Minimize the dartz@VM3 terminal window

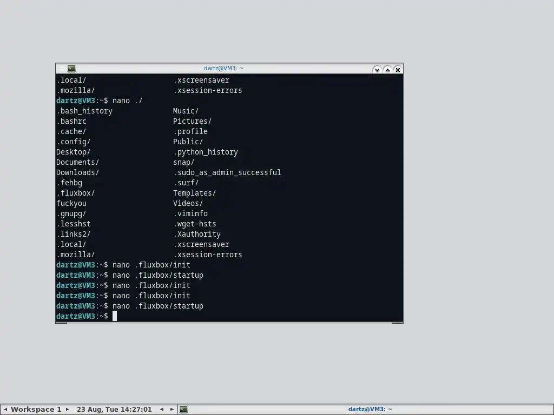point(377,70)
